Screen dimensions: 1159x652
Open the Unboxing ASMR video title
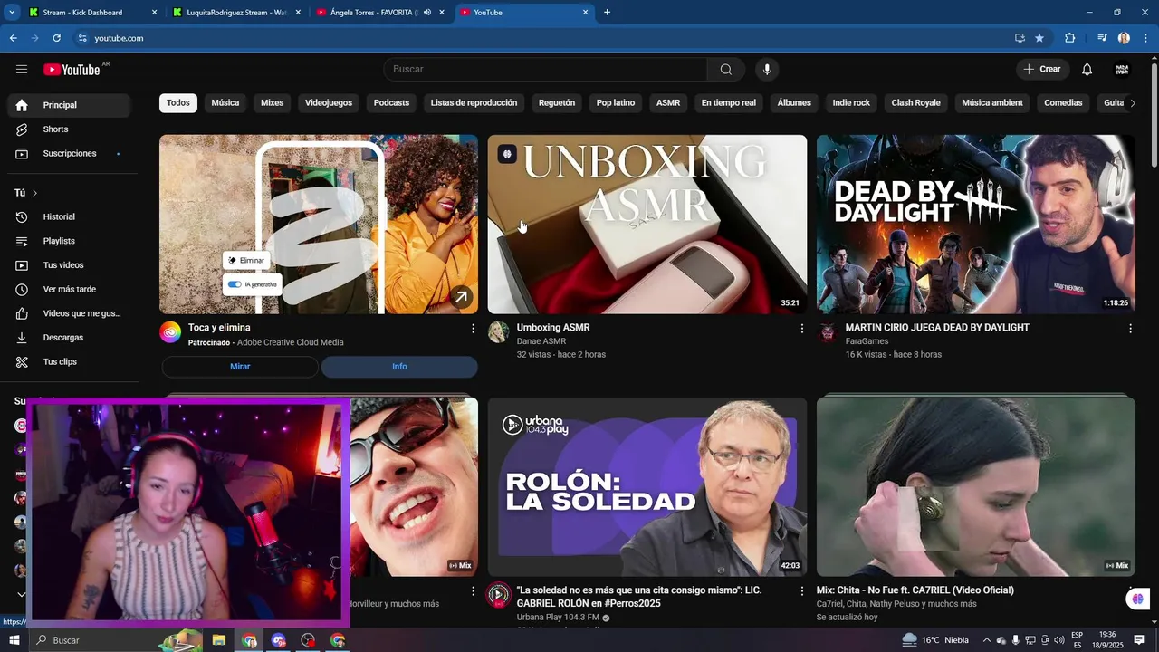click(553, 328)
